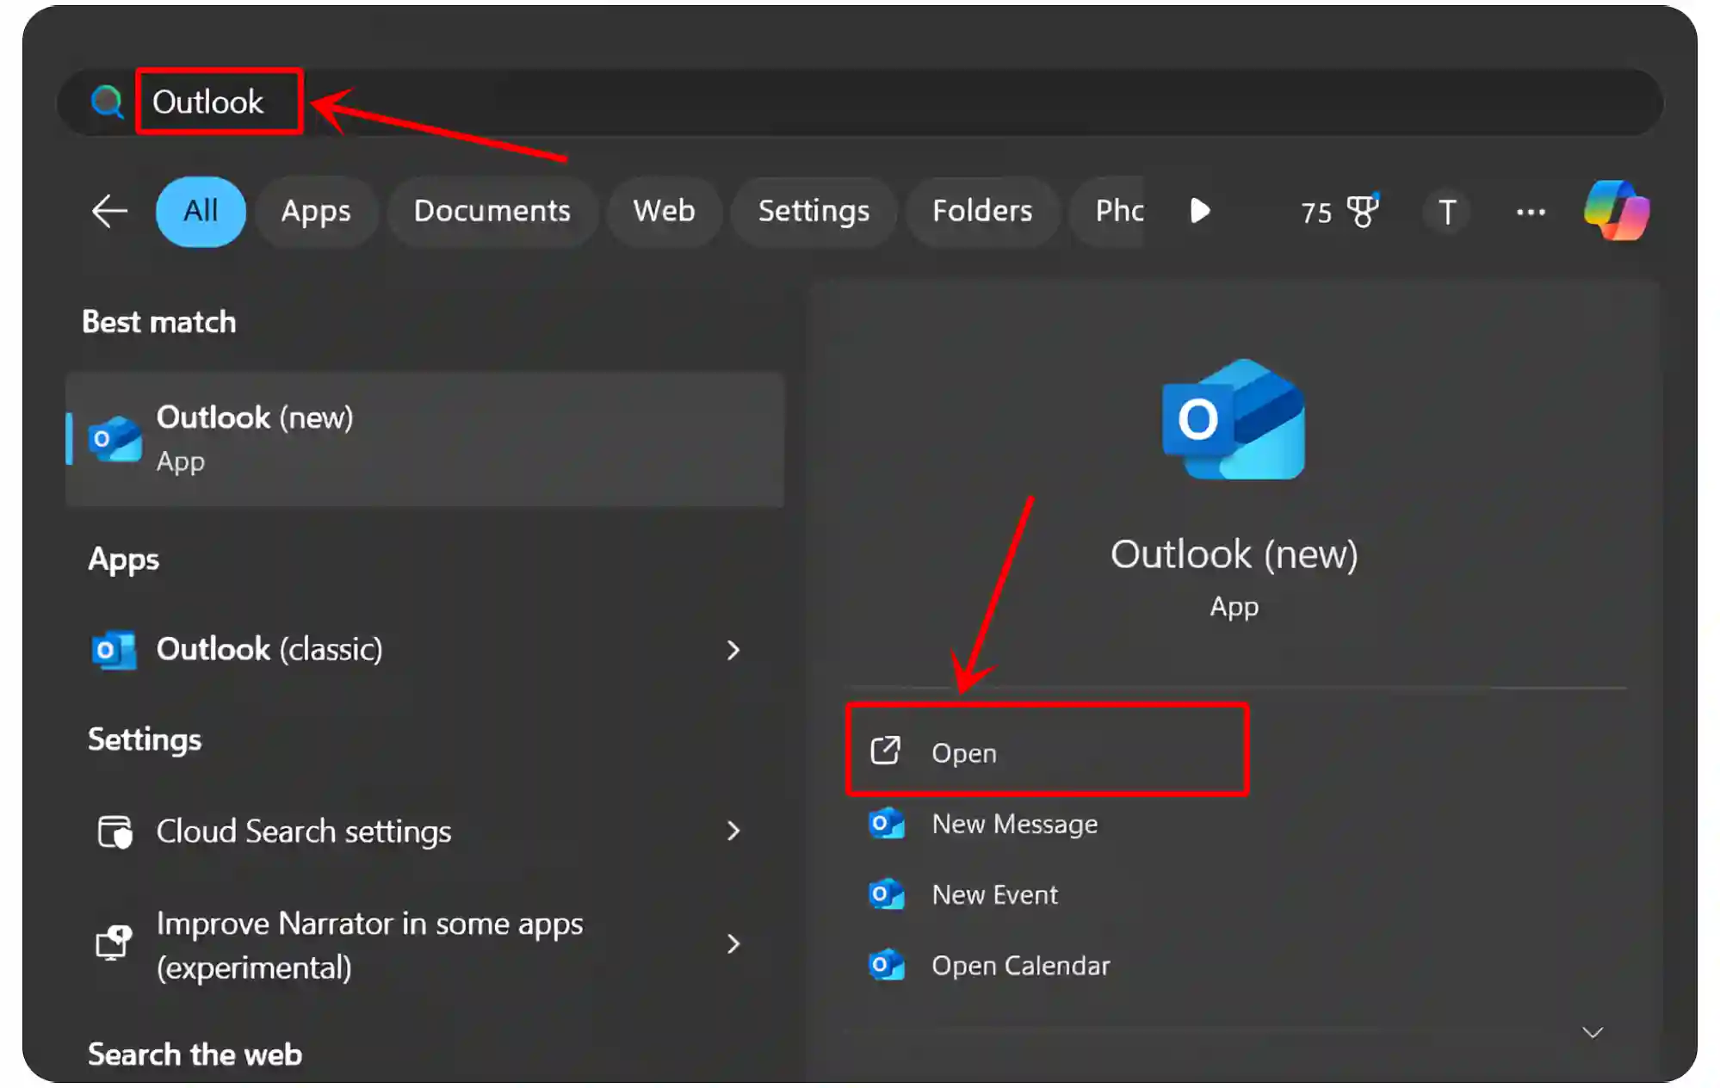Switch to the Folders filter tab
Image resolution: width=1720 pixels, height=1088 pixels.
tap(982, 211)
